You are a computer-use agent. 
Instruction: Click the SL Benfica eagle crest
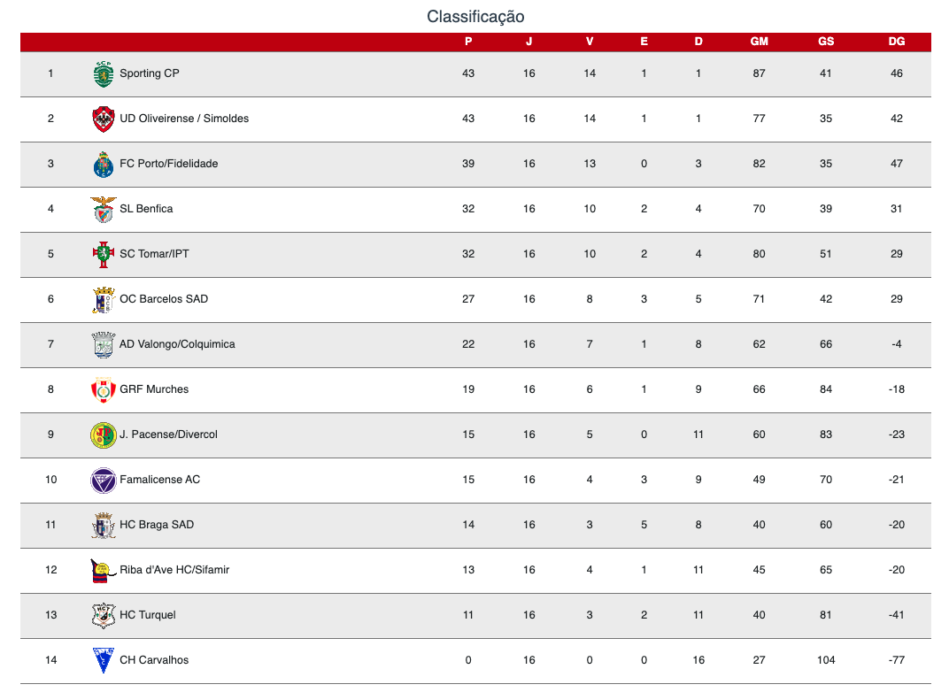(104, 210)
